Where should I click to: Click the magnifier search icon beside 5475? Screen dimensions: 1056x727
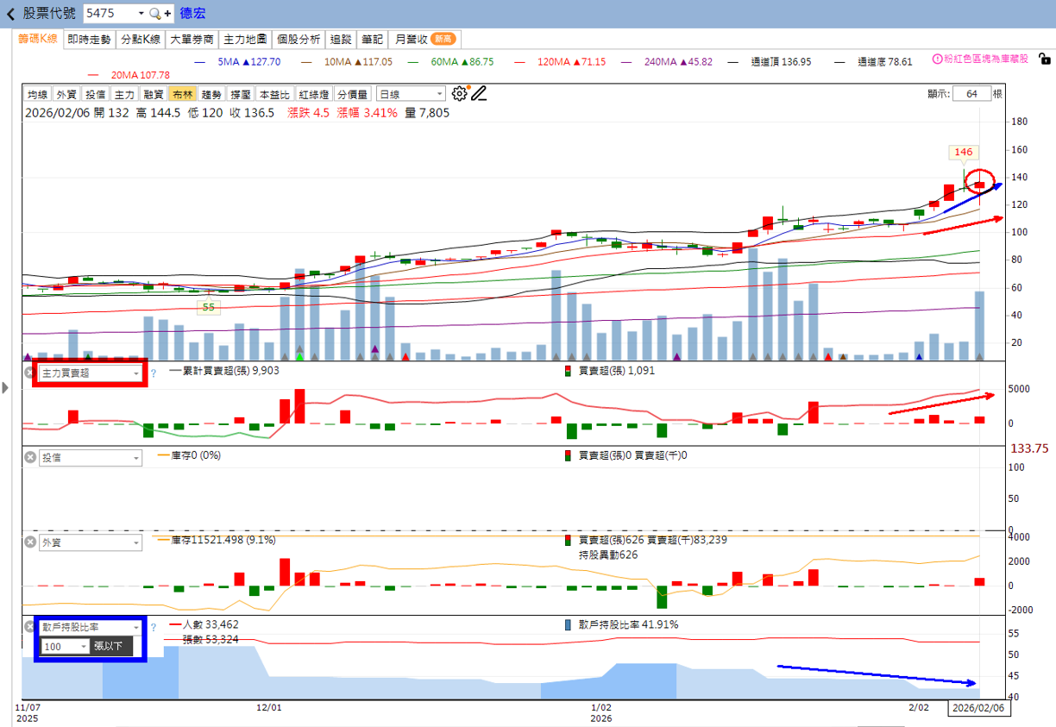(x=154, y=14)
